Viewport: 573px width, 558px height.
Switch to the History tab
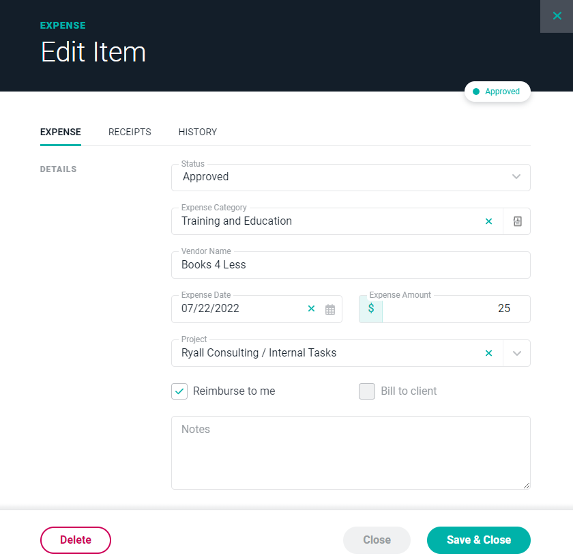198,132
